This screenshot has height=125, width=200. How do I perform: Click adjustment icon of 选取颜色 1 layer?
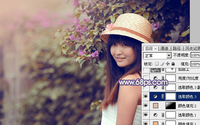(x=155, y=115)
